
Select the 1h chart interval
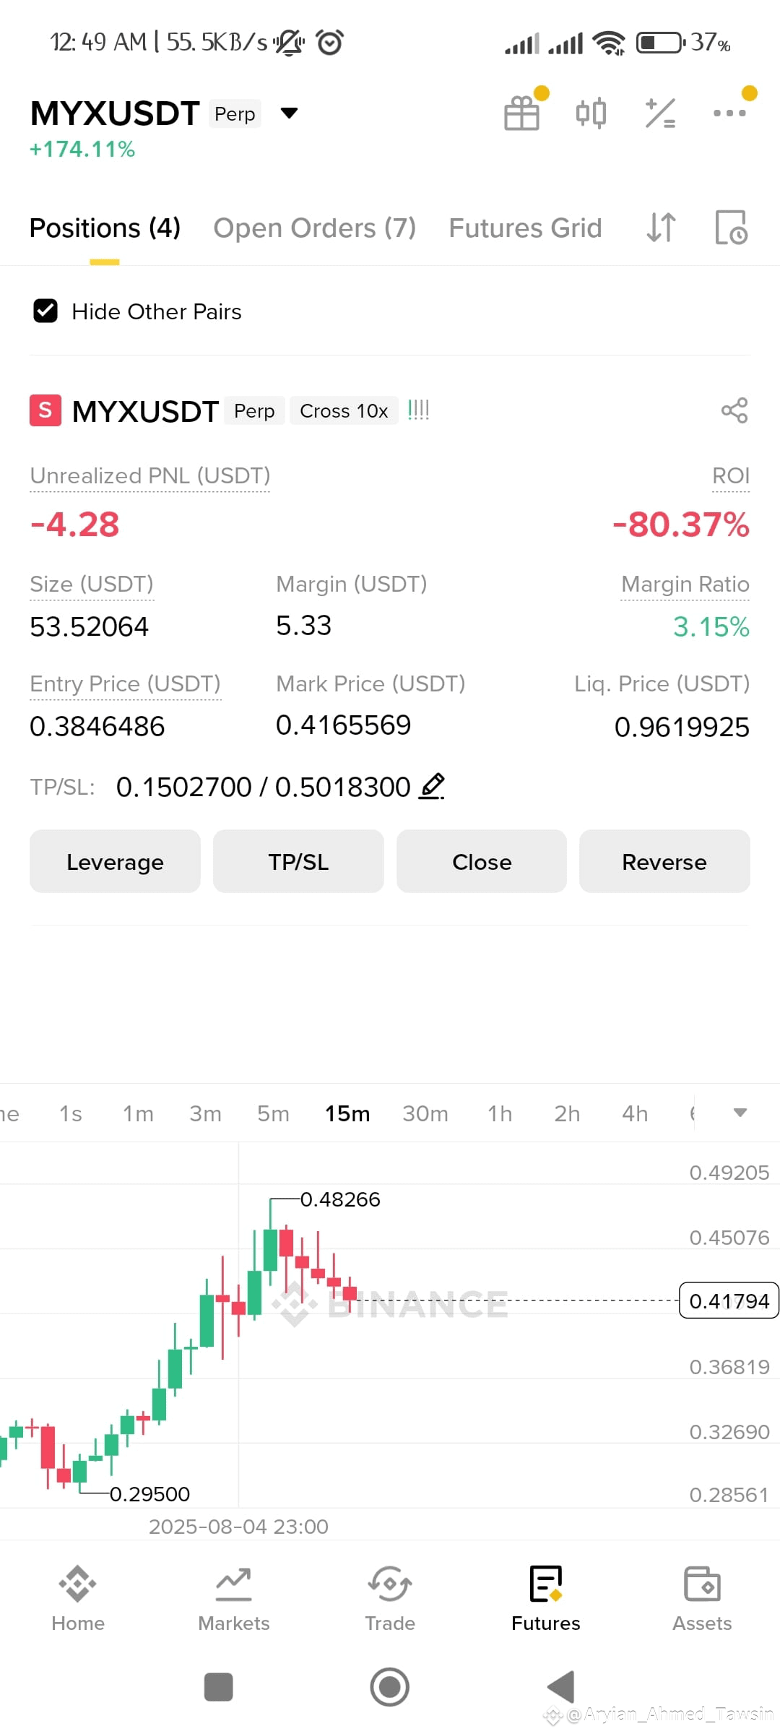500,1113
